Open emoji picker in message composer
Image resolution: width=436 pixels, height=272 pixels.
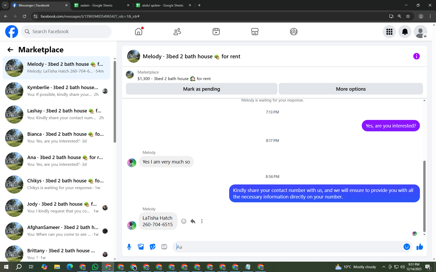pyautogui.click(x=407, y=247)
